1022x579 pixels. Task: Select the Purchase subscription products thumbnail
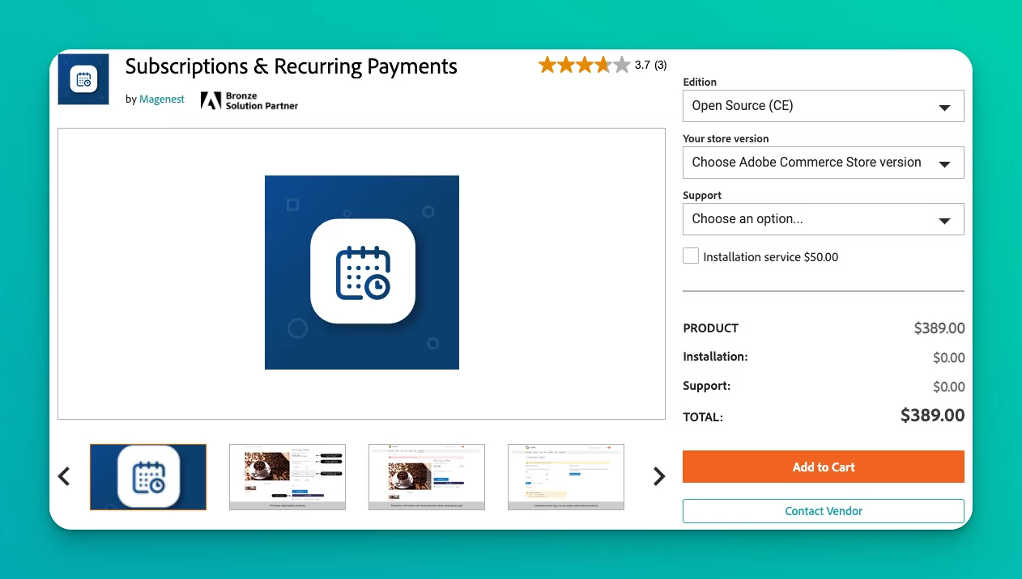(287, 477)
